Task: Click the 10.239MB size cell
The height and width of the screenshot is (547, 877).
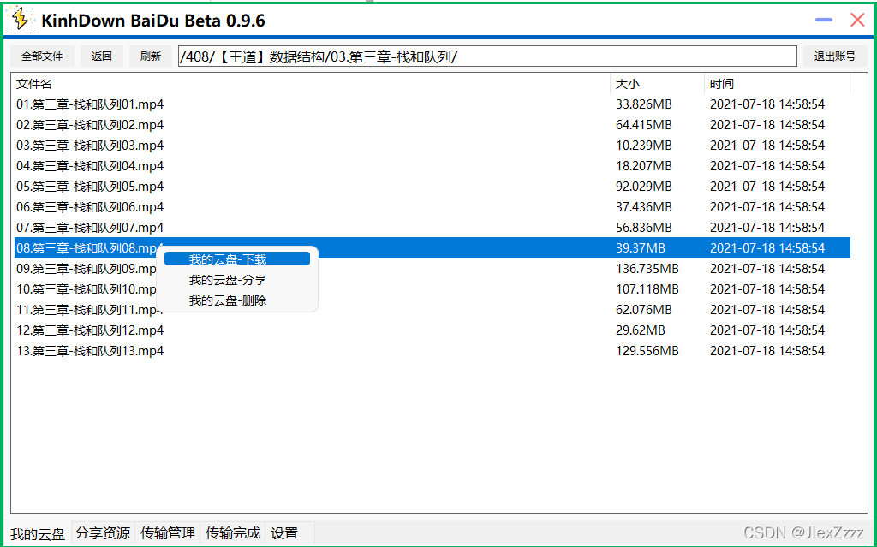Action: (644, 146)
